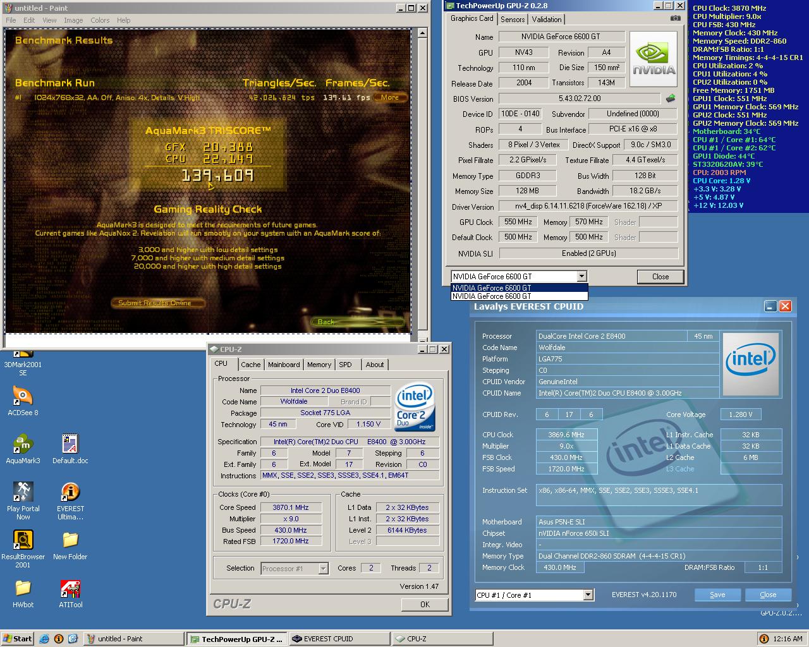This screenshot has height=647, width=809.
Task: Open the Colors menu in Paint
Action: point(100,20)
